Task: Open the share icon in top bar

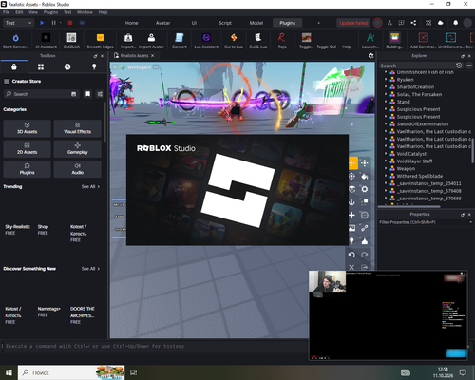Action: 413,23
